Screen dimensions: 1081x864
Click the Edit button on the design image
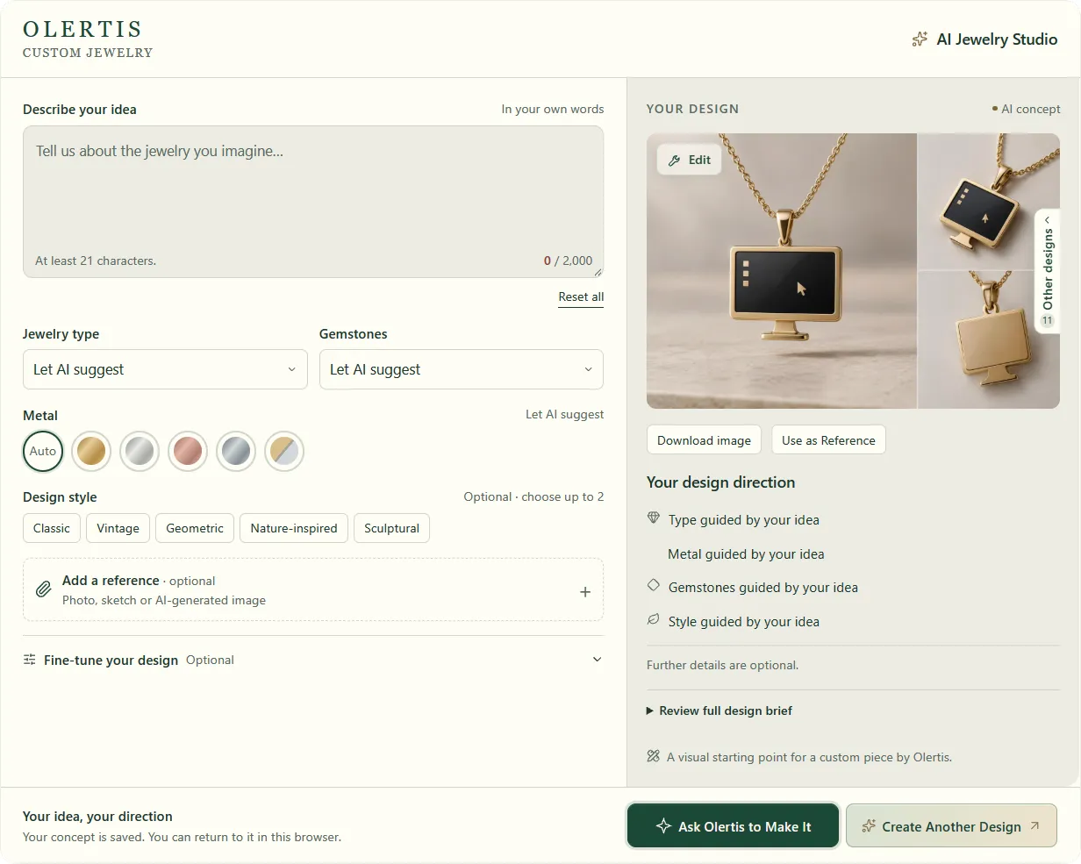click(690, 160)
